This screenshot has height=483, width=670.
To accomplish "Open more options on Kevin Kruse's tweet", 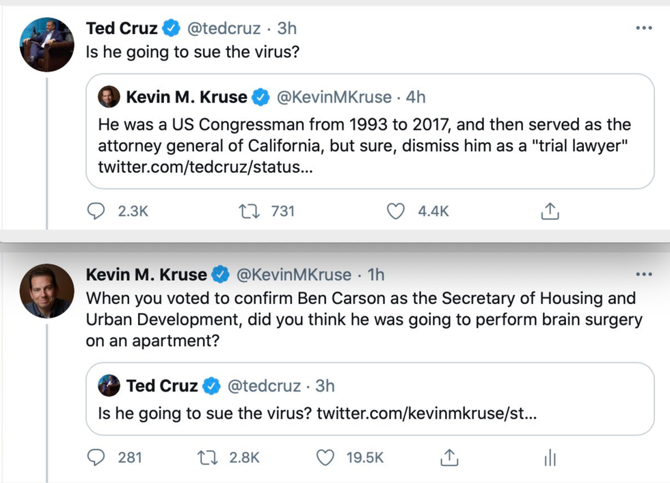I will [x=644, y=275].
